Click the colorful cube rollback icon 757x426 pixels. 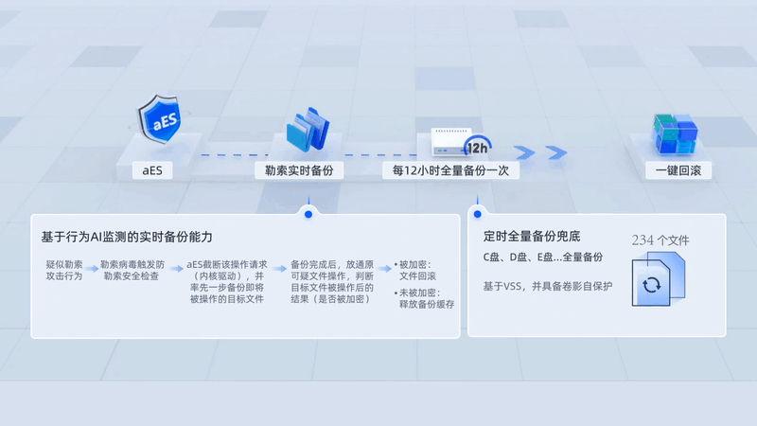(675, 133)
